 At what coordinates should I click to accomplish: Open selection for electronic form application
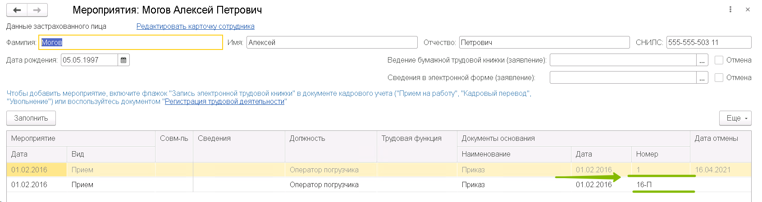(702, 78)
